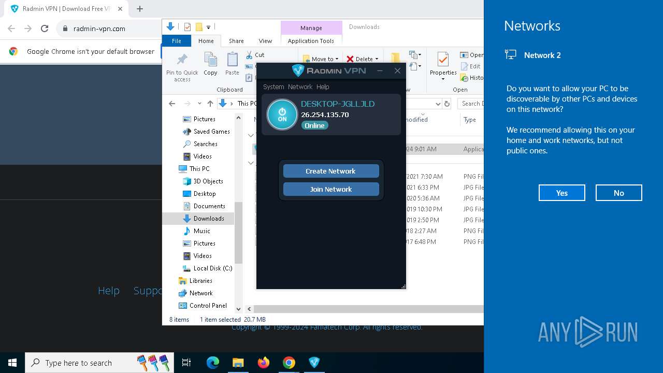Open recent locations dropdown in Explorer

pos(199,104)
